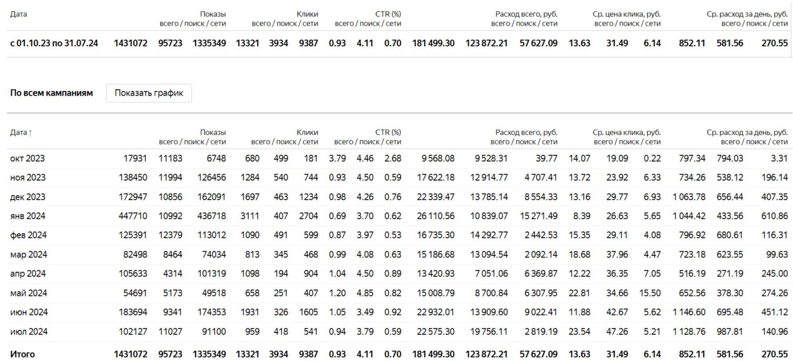Click spend value 22 932.01 for июн 2024
The height and width of the screenshot is (362, 793).
click(x=436, y=312)
